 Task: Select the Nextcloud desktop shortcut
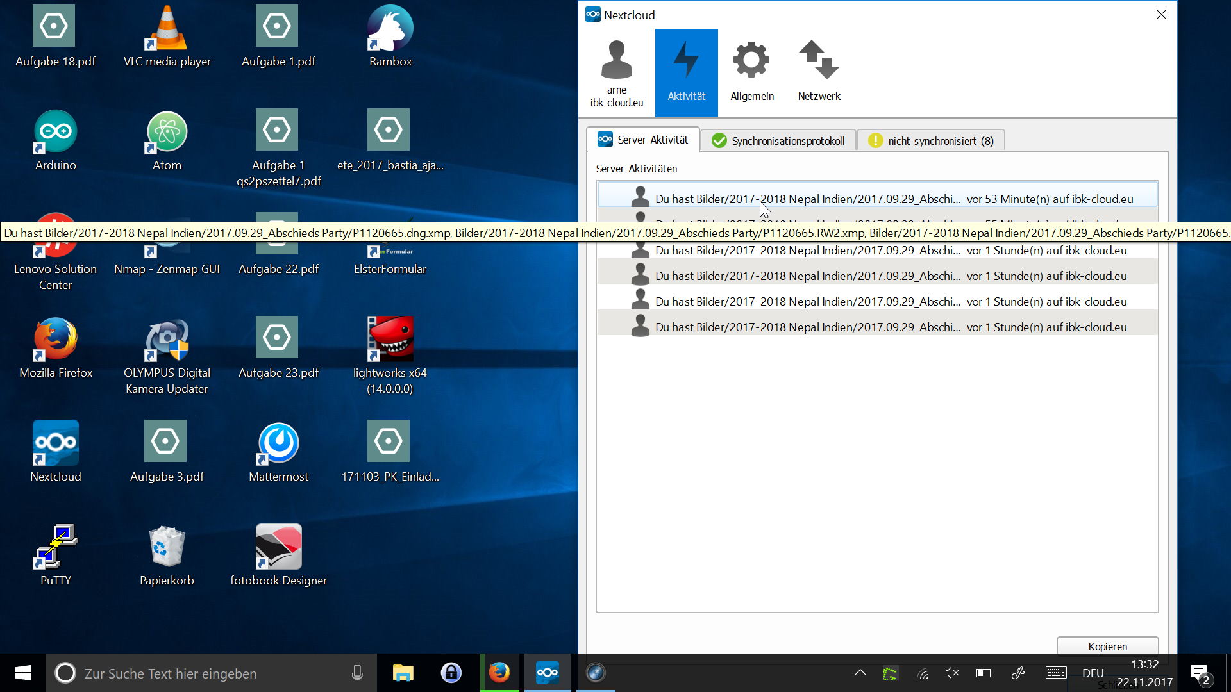click(x=56, y=452)
